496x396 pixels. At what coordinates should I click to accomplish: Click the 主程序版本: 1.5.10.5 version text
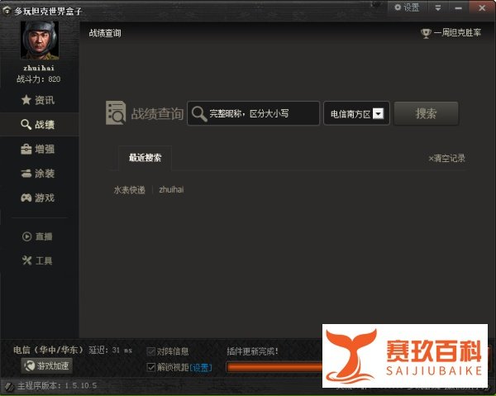click(x=57, y=386)
